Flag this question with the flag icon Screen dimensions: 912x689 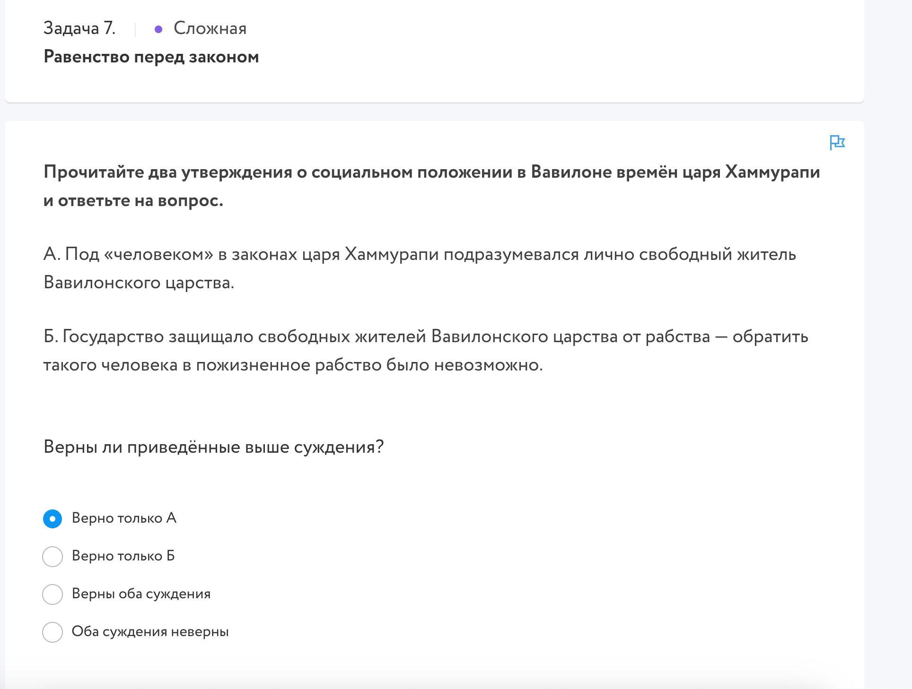click(x=837, y=142)
